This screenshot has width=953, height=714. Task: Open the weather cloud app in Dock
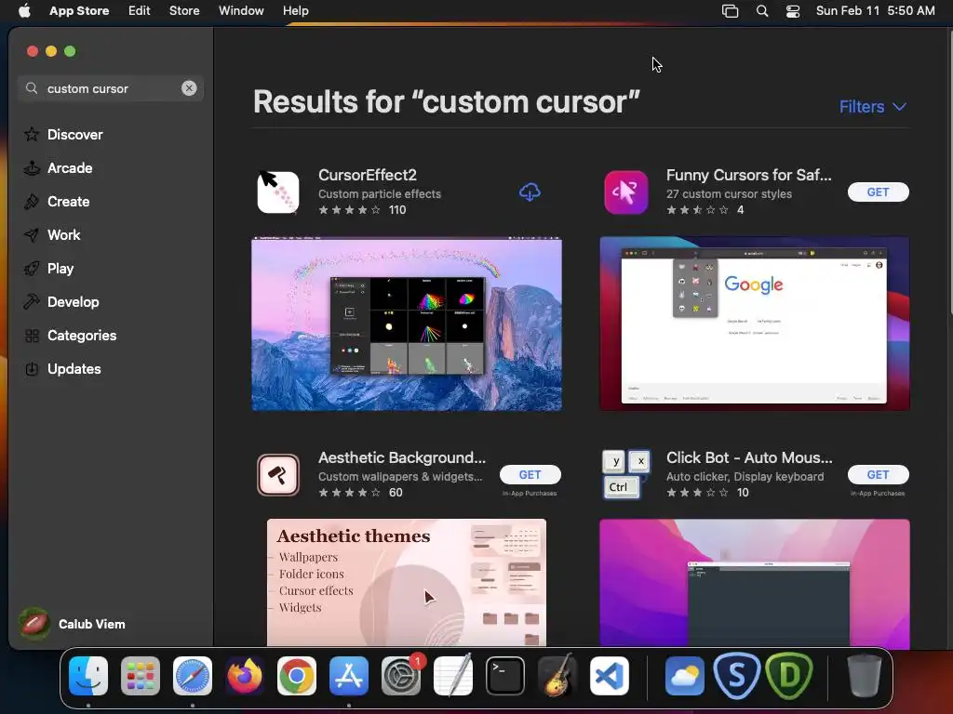pos(684,676)
